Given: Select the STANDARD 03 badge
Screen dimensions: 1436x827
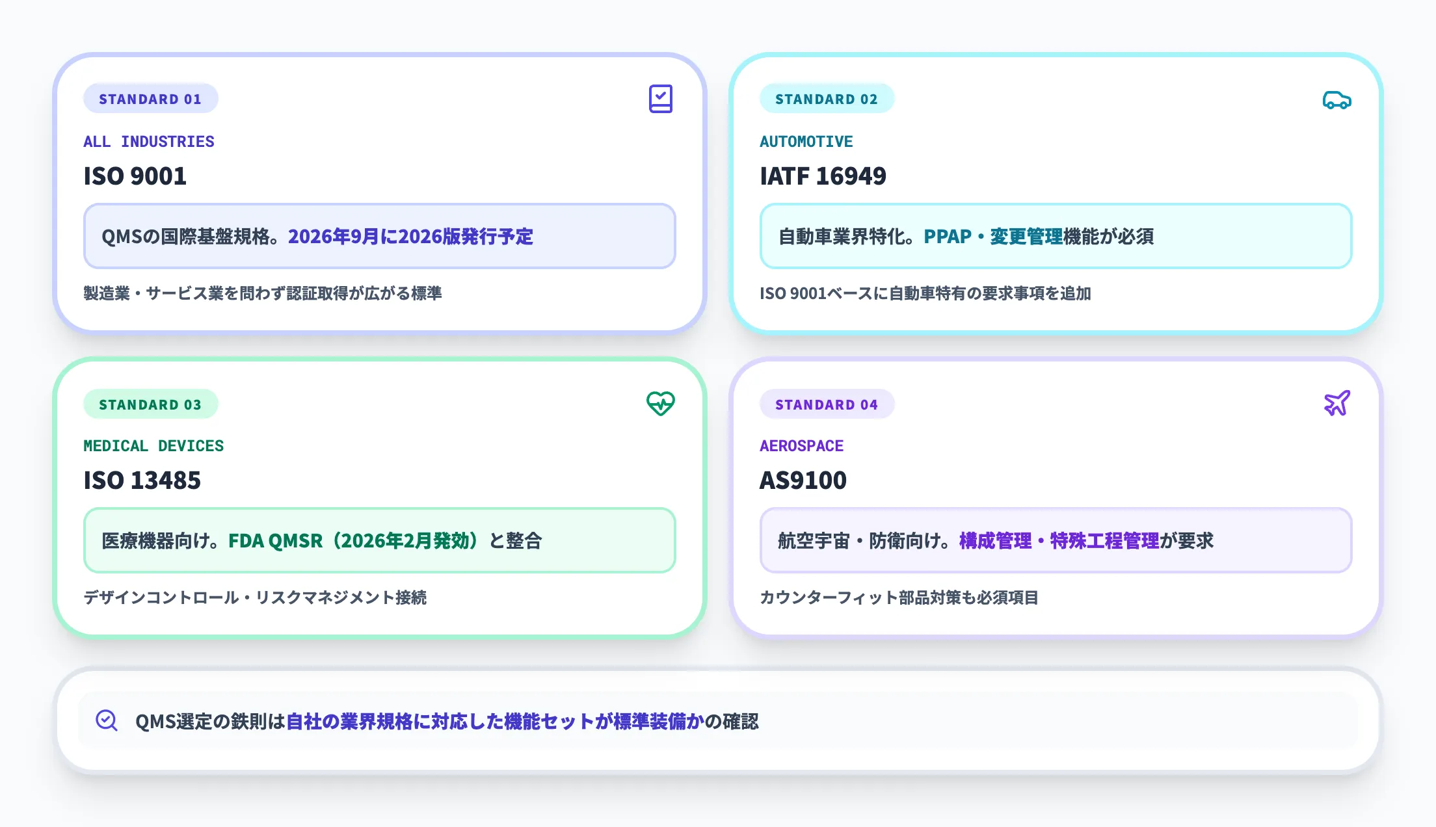Looking at the screenshot, I should pos(150,404).
